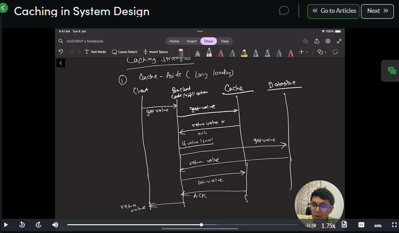399x233 pixels.
Task: Play the video
Action: click(x=6, y=225)
